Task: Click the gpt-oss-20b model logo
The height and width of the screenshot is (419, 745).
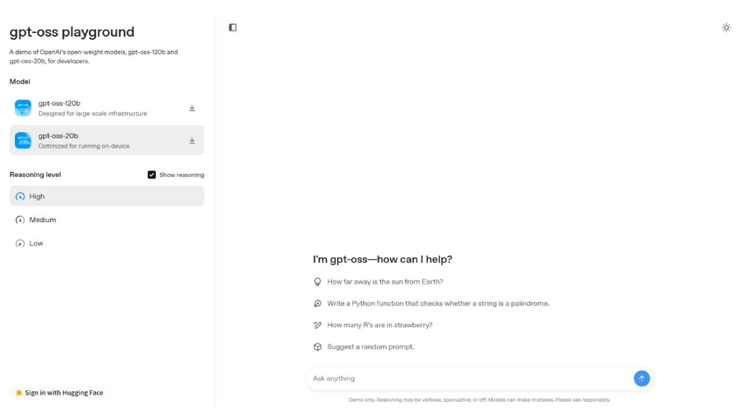Action: point(23,140)
